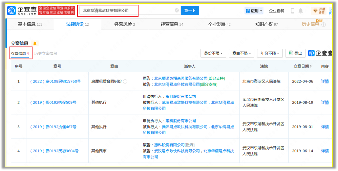Click the 开通会员 VIP icon
338x171 pixels.
[319, 11]
